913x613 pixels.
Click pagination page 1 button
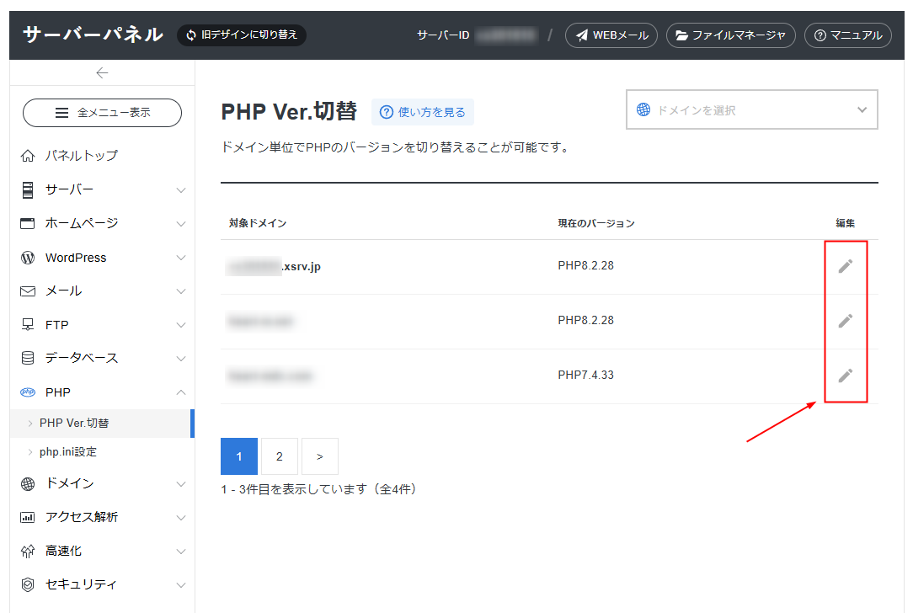239,456
